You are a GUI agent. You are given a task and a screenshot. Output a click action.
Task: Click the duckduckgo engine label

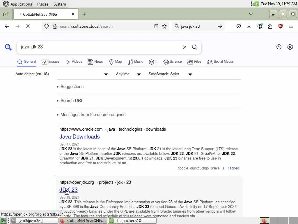[199, 168]
